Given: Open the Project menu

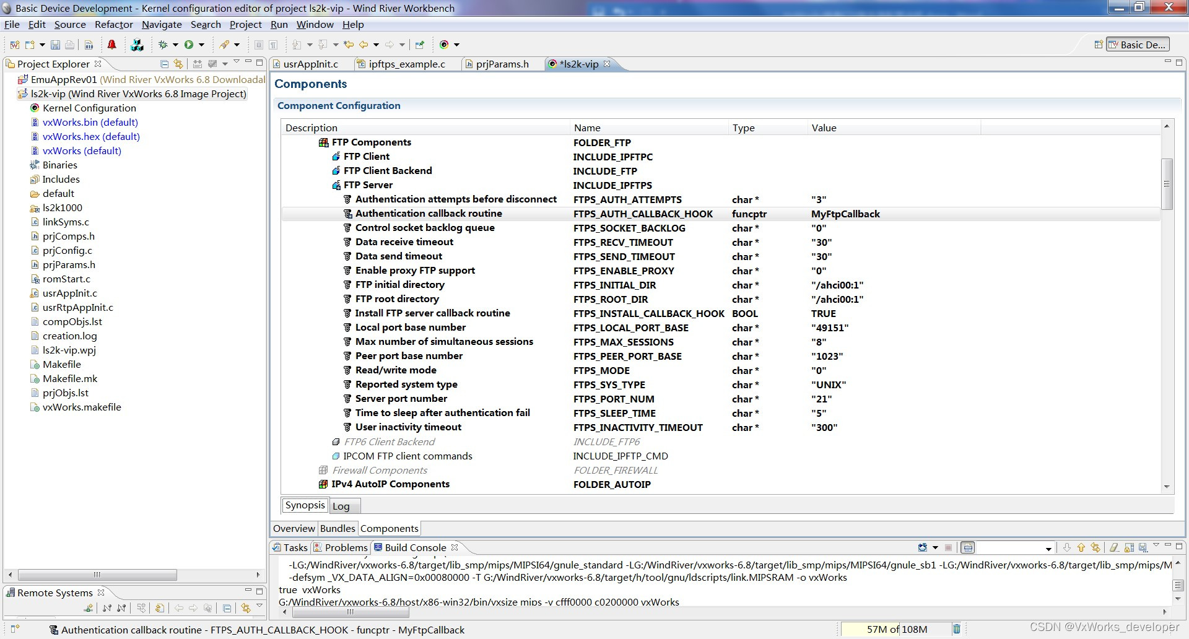Looking at the screenshot, I should point(245,25).
